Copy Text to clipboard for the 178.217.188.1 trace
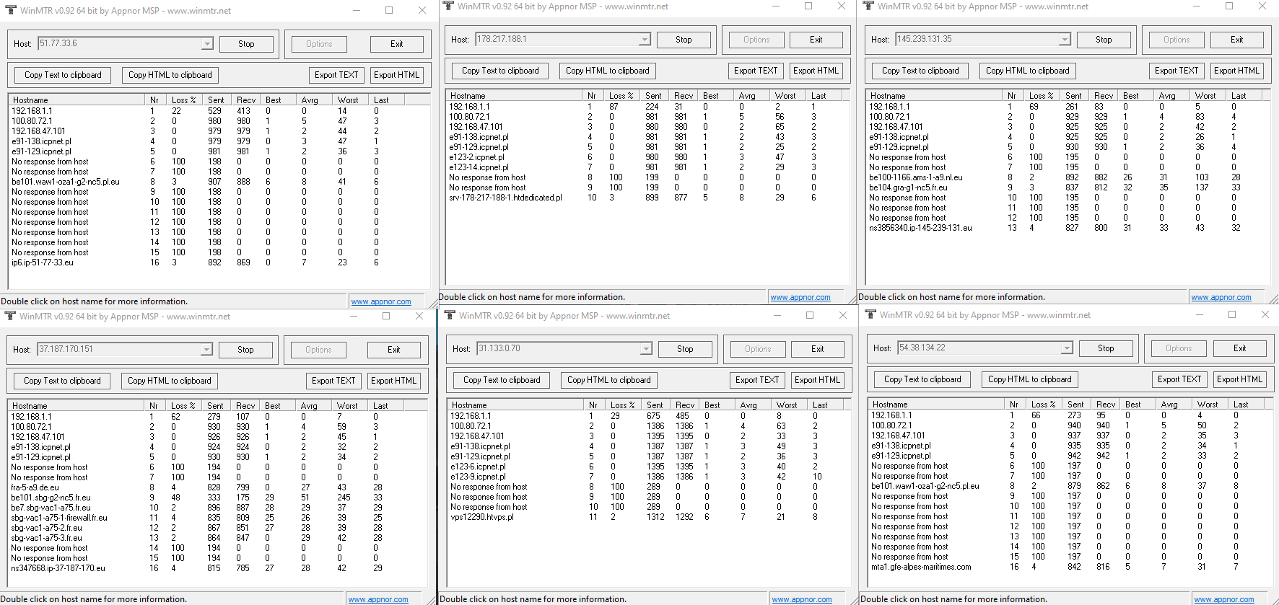The width and height of the screenshot is (1279, 605). point(500,71)
